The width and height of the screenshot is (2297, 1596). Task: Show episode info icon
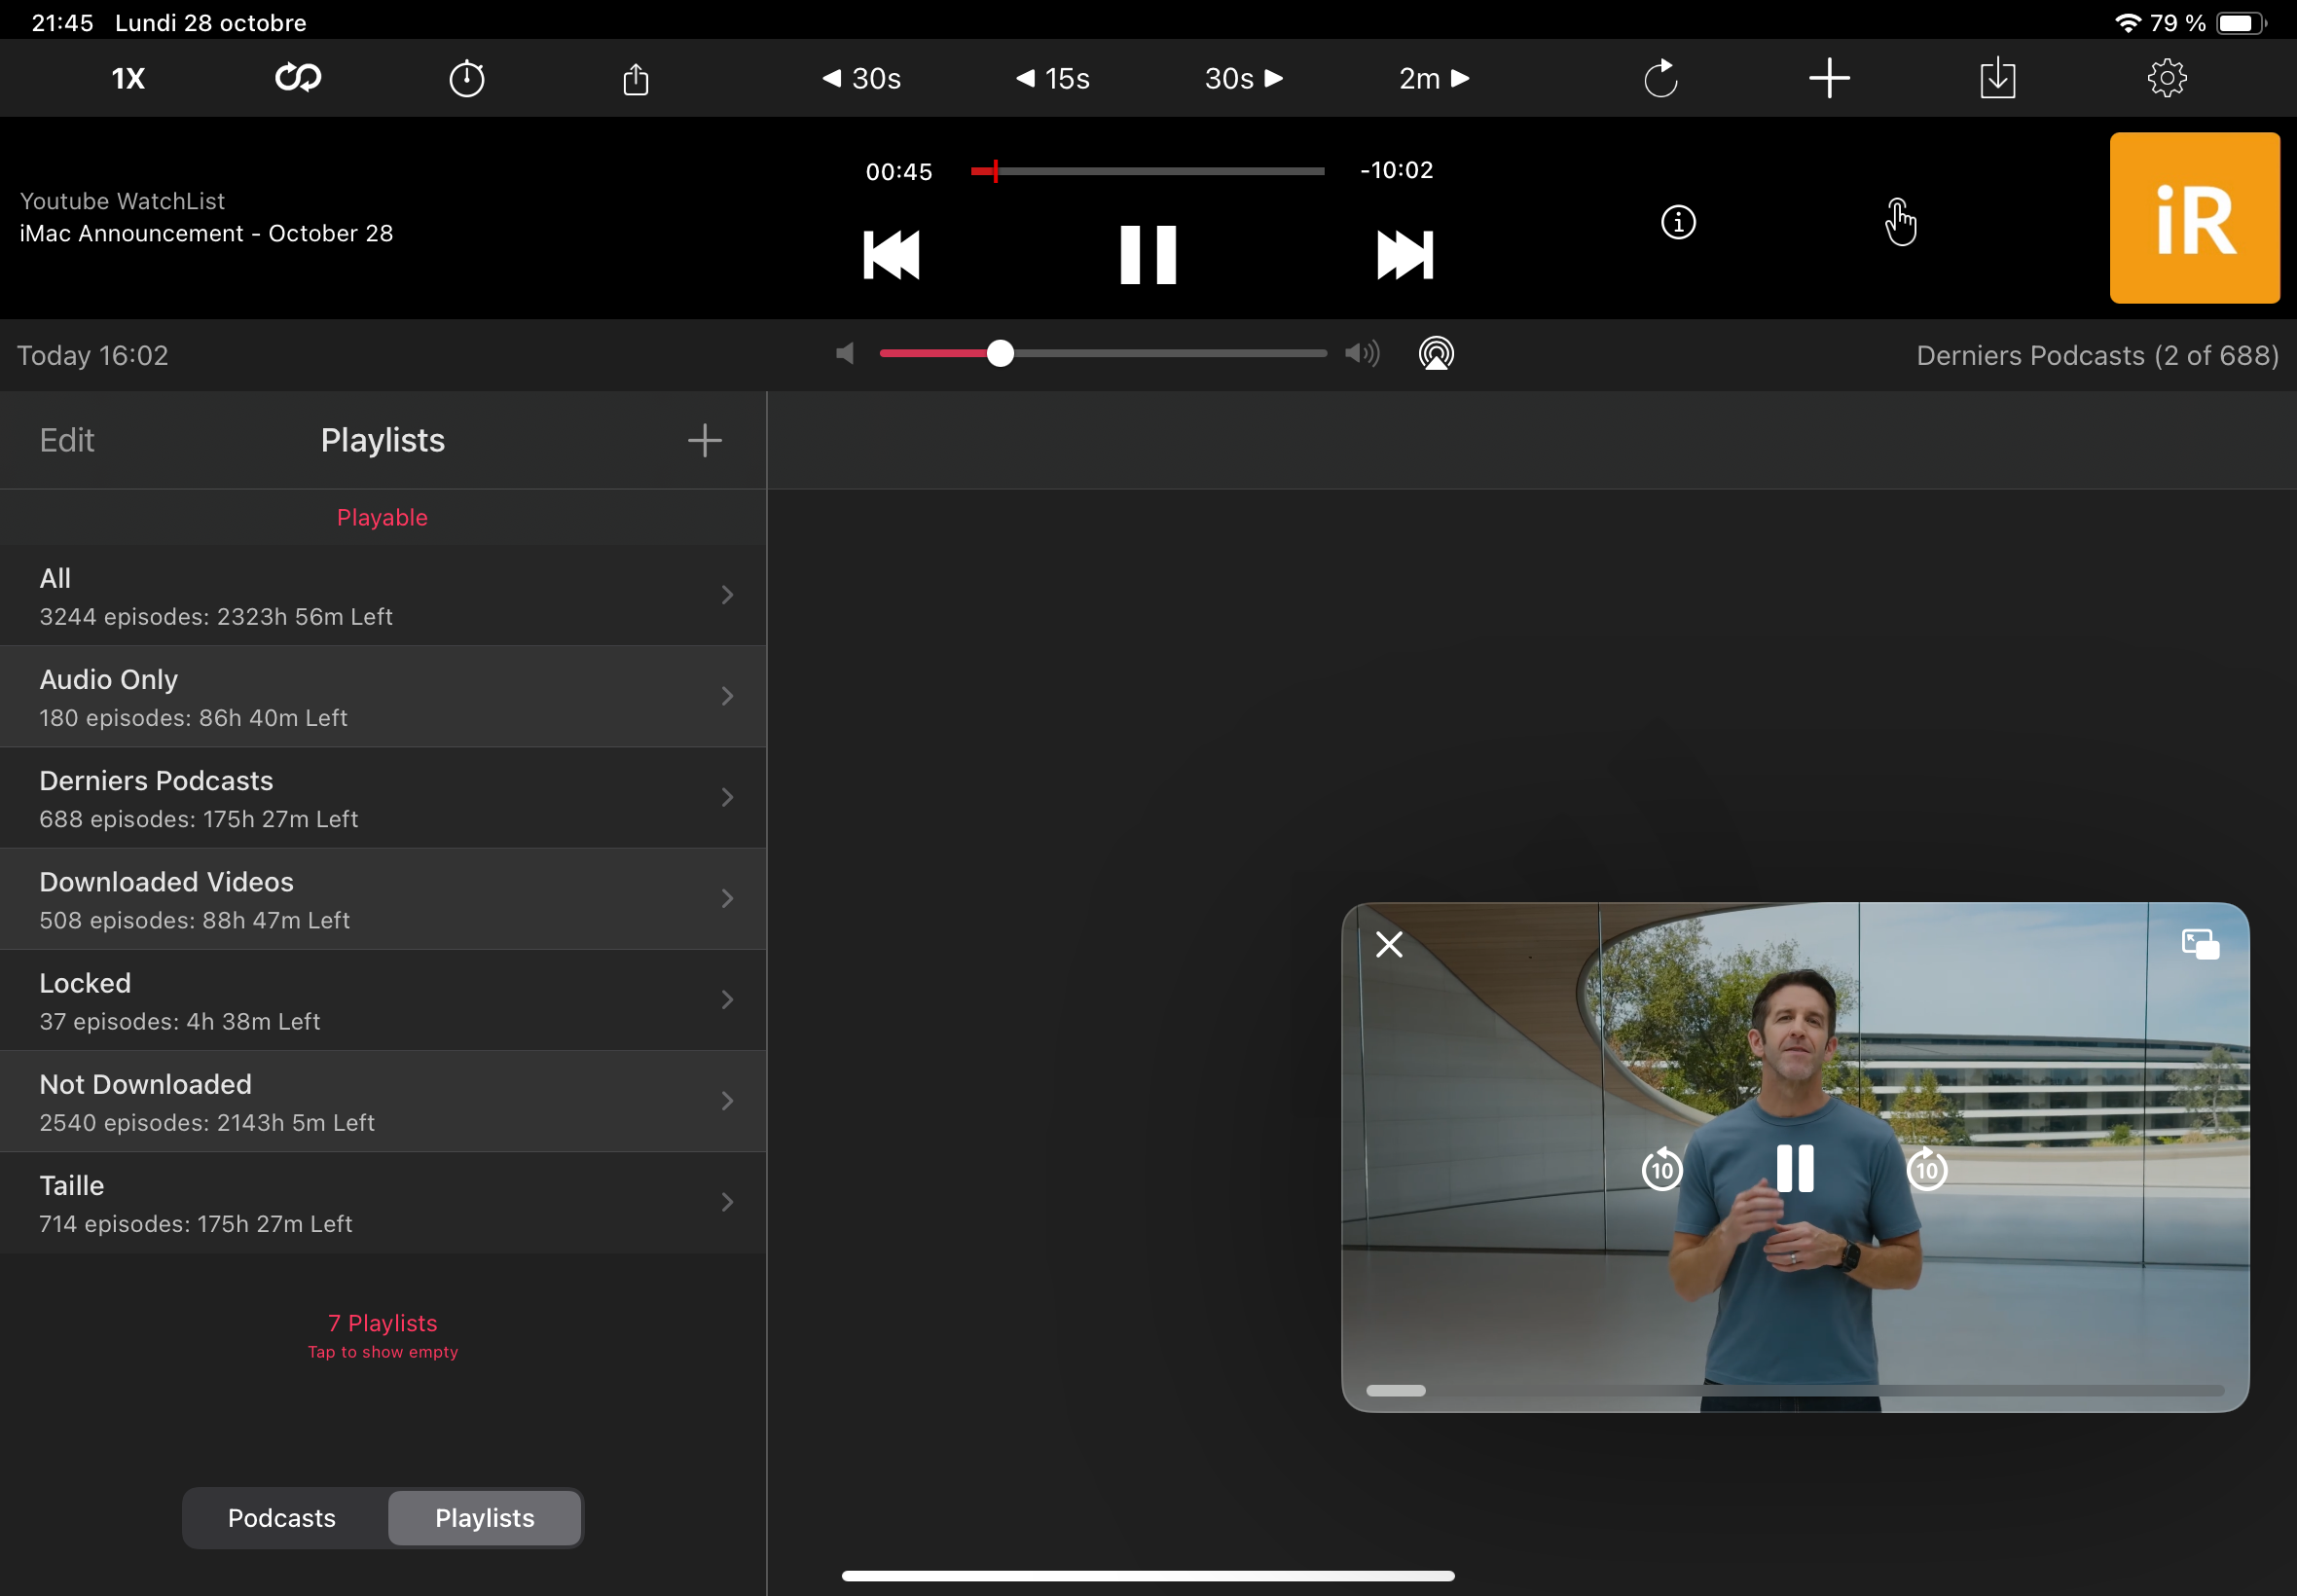click(x=1678, y=222)
